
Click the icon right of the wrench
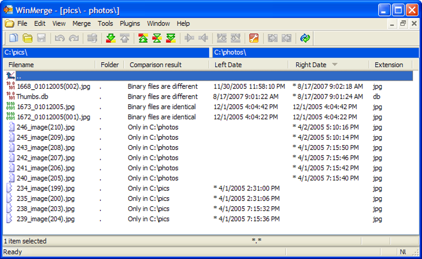(272, 38)
